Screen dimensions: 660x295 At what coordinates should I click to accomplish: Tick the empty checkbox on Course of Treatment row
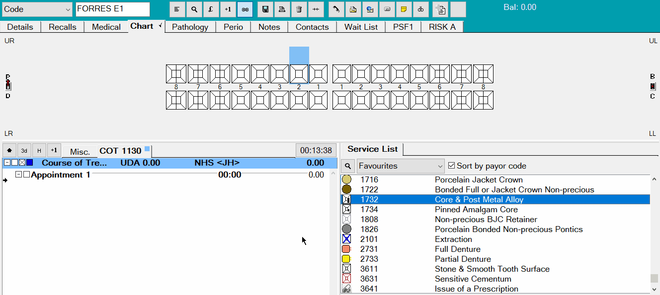14,163
